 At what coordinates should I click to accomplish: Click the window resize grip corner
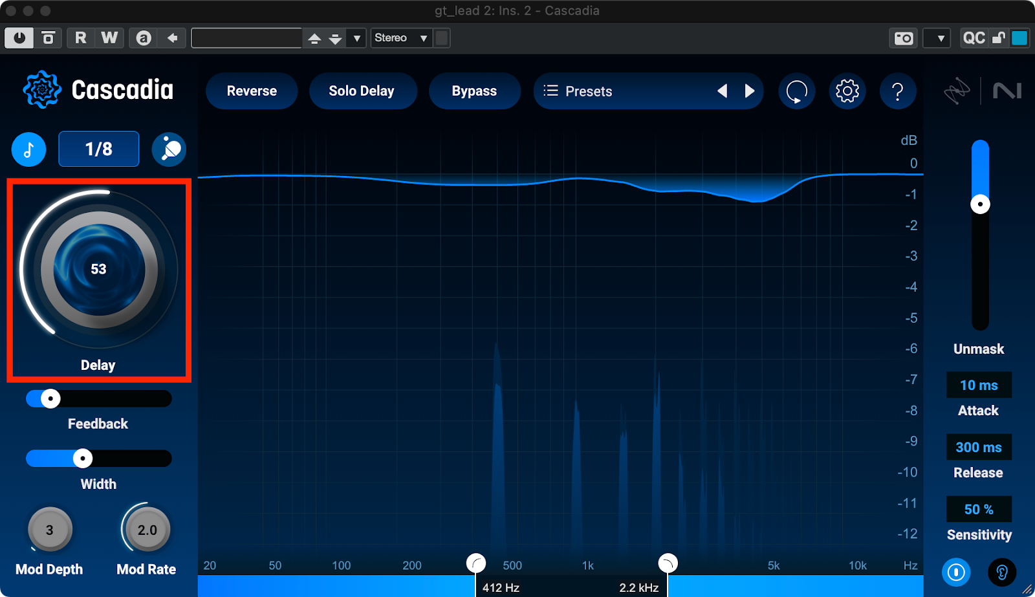click(1027, 589)
